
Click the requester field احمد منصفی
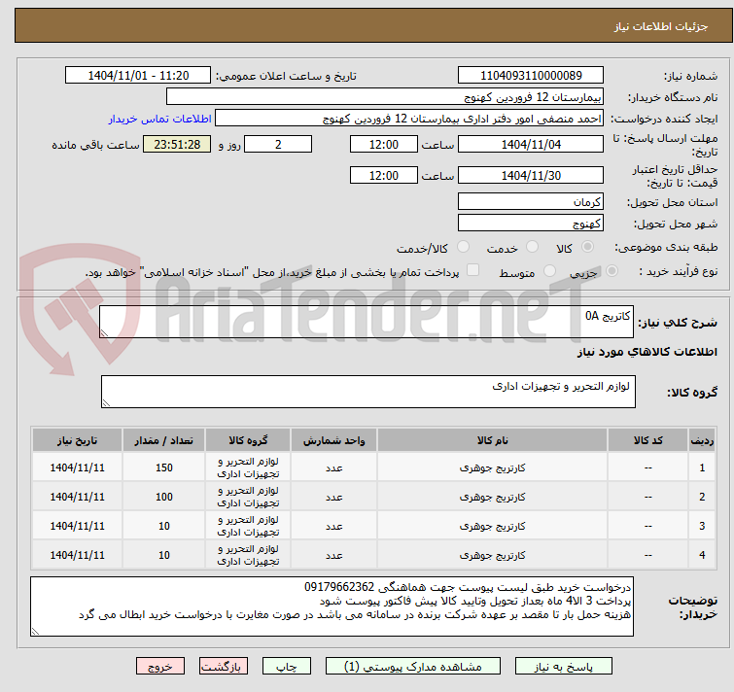point(409,119)
